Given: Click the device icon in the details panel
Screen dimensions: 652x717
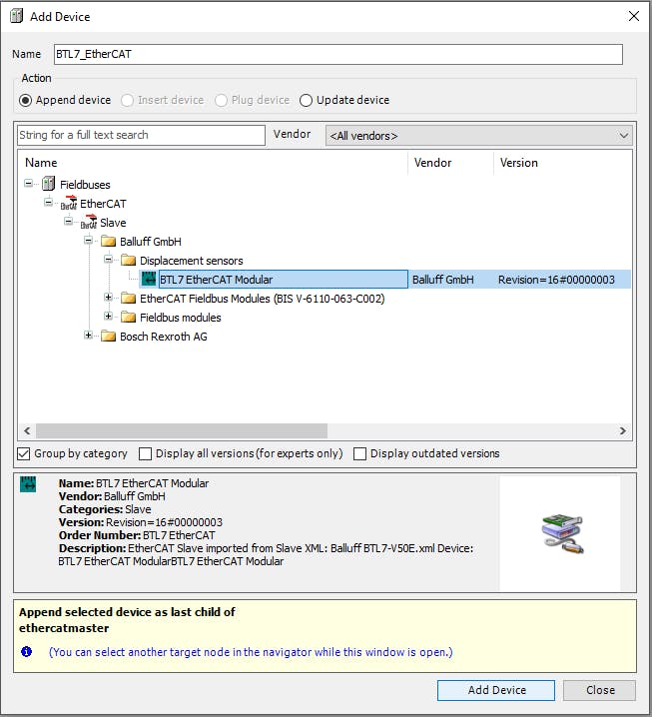Looking at the screenshot, I should tap(28, 484).
